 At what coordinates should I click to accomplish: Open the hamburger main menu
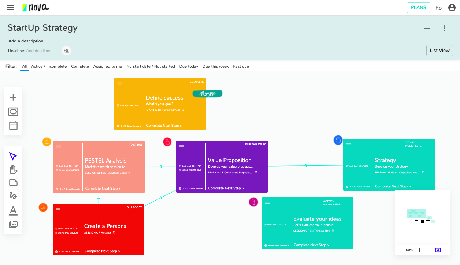[11, 8]
